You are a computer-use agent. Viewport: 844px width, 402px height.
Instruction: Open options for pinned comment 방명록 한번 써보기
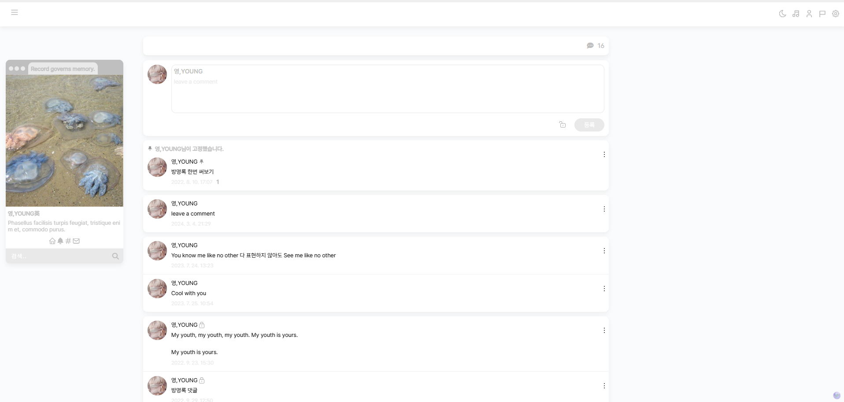pos(604,154)
